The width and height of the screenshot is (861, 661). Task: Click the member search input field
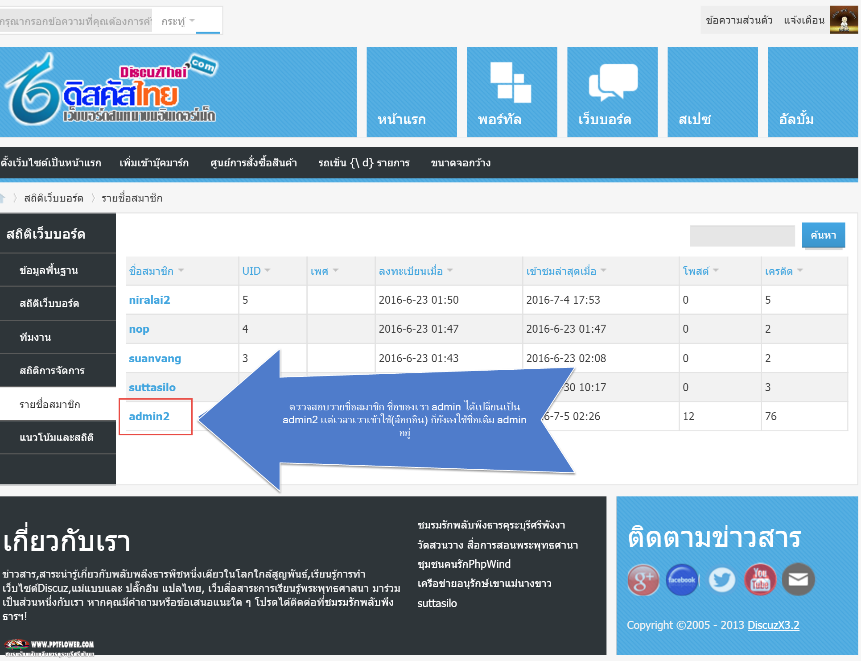[742, 235]
